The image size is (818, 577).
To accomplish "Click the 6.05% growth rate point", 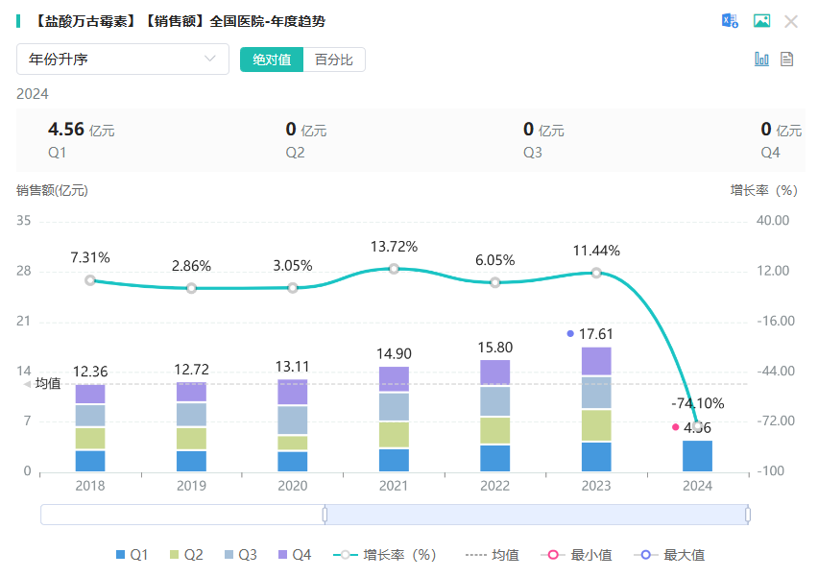I will pyautogui.click(x=495, y=282).
